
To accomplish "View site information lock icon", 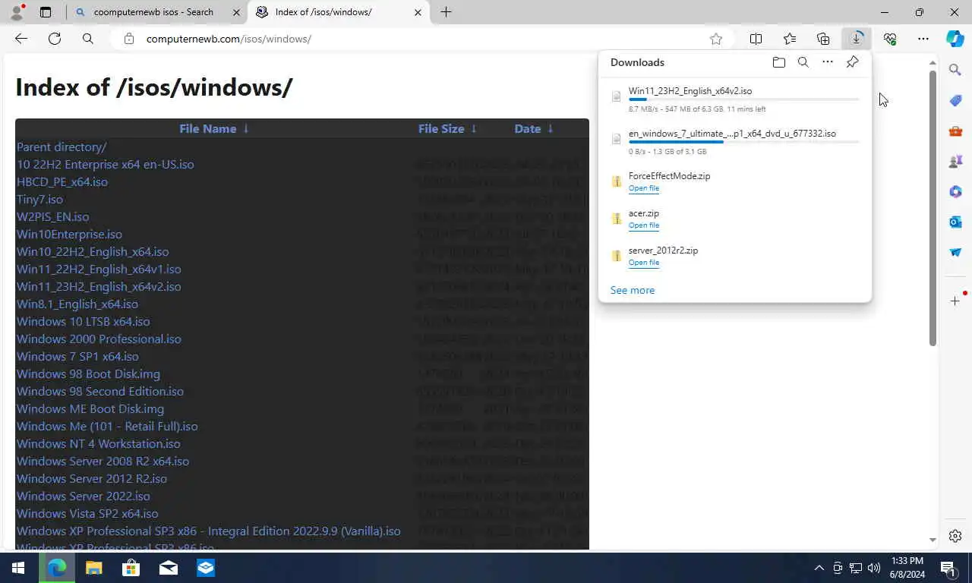I will pyautogui.click(x=129, y=39).
